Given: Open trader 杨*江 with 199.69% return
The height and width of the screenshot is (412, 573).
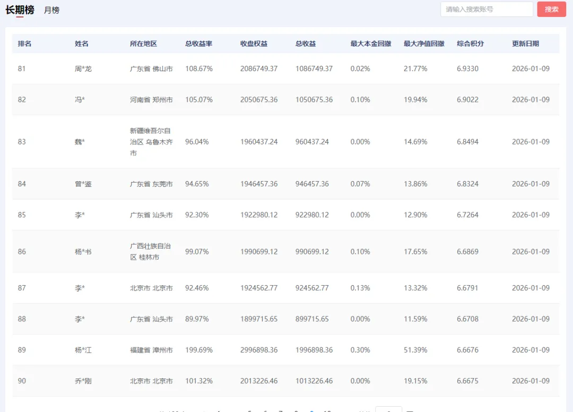Looking at the screenshot, I should pyautogui.click(x=83, y=350).
